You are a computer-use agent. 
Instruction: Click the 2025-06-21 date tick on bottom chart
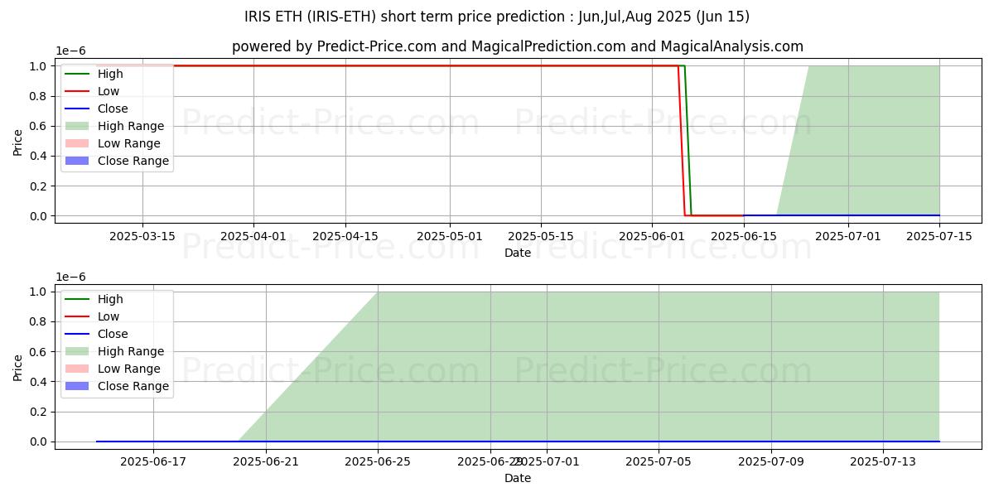(266, 461)
